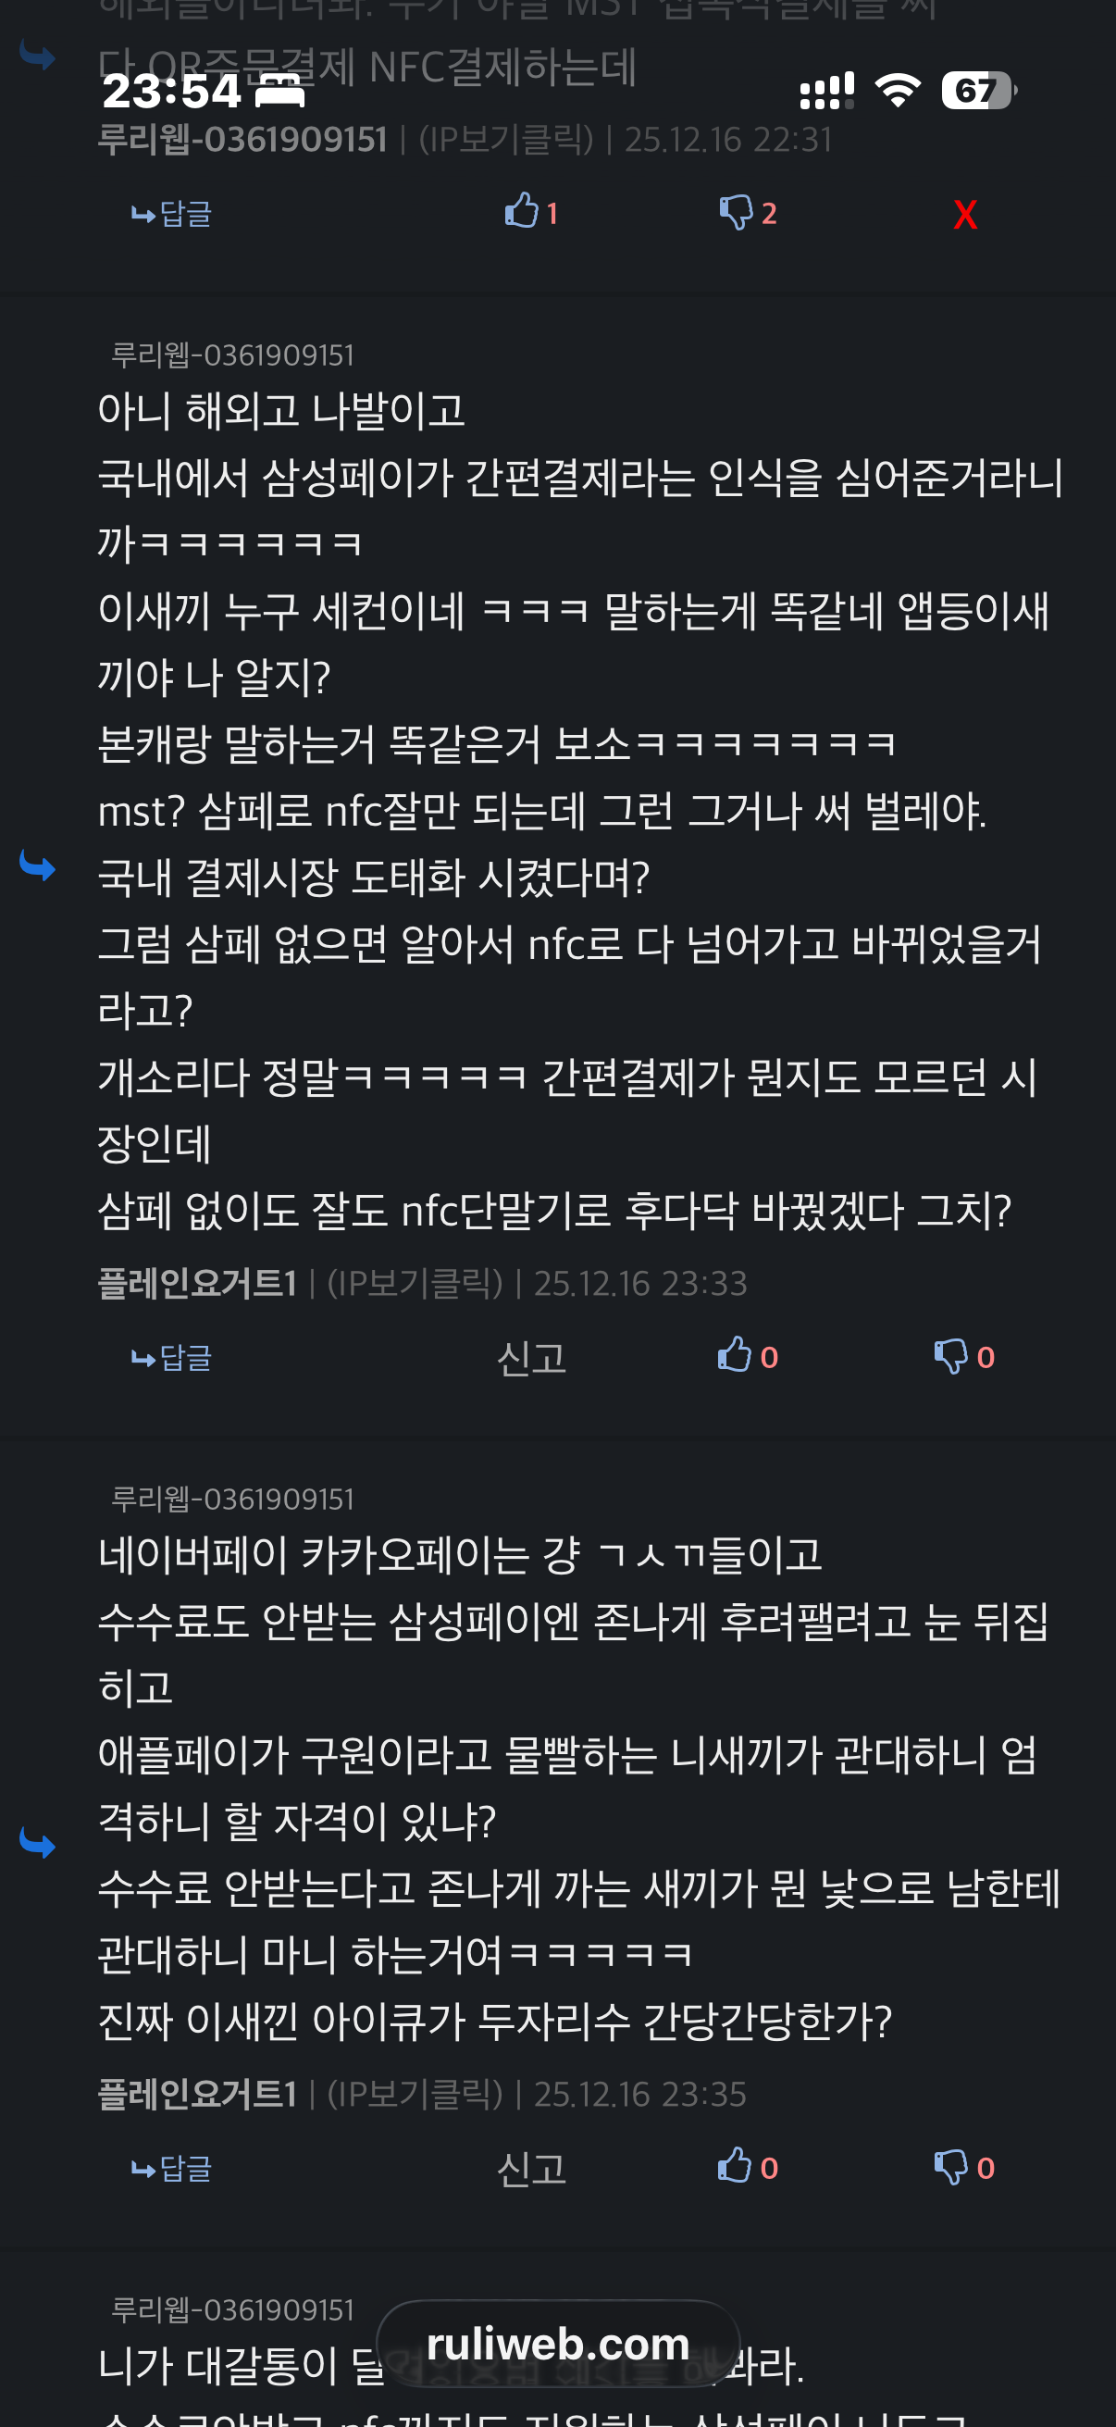Screen dimensions: 1116x2427
Task: Thumbs down the 23:33 comment
Action: pyautogui.click(x=964, y=1356)
